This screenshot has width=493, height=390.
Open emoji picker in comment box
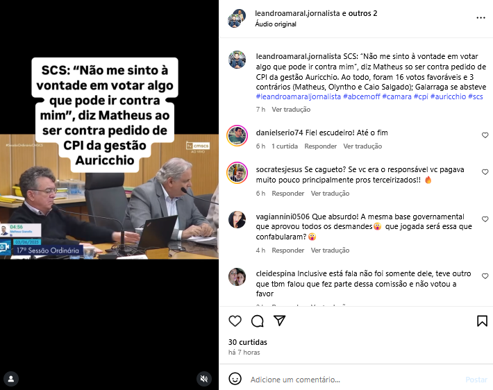[x=235, y=379]
